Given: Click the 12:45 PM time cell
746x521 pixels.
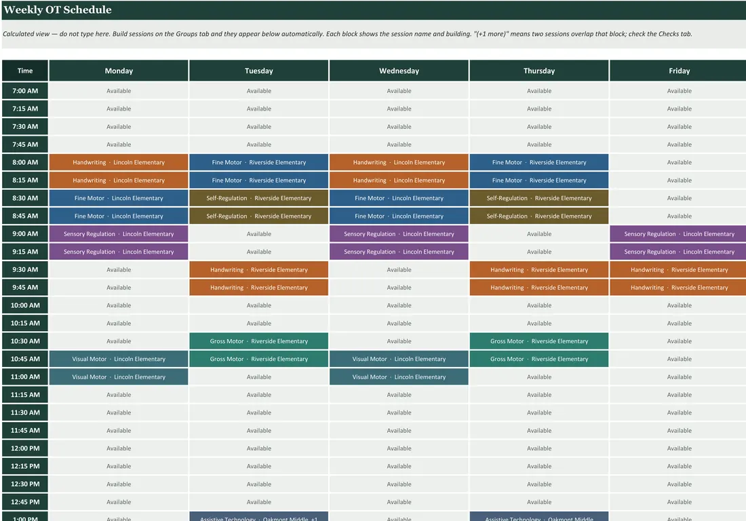Looking at the screenshot, I should pos(25,501).
